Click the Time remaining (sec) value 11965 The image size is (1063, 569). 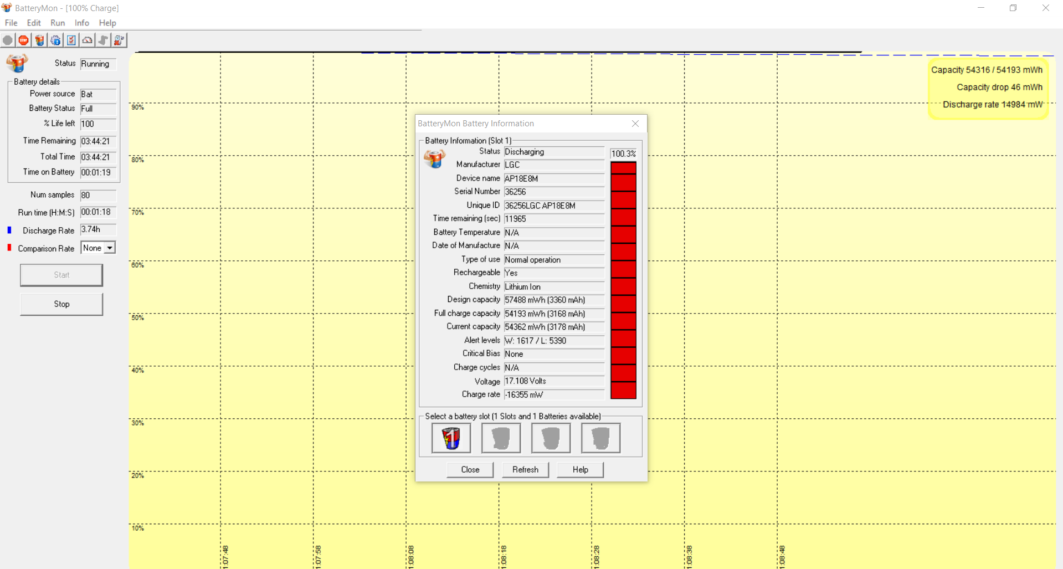pos(554,219)
